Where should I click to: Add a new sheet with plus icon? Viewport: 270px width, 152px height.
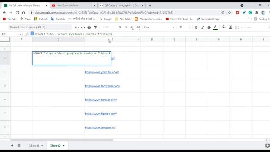[12, 146]
